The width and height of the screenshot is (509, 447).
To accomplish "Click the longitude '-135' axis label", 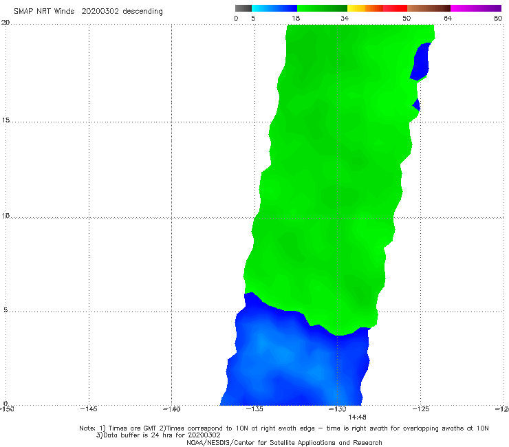I will (254, 409).
